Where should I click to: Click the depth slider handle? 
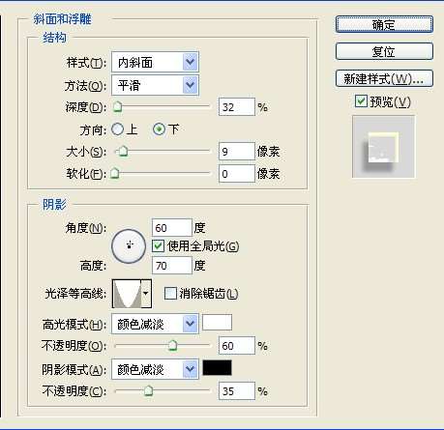[118, 107]
